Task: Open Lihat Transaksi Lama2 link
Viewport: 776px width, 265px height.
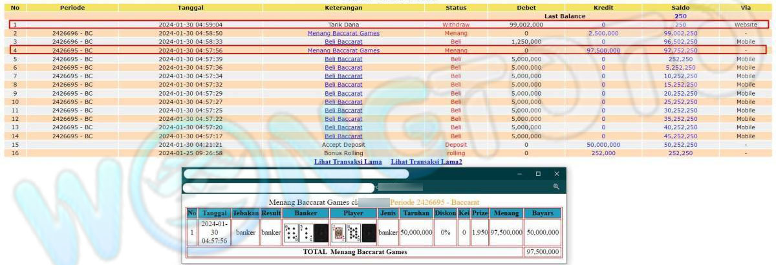Action: 426,162
